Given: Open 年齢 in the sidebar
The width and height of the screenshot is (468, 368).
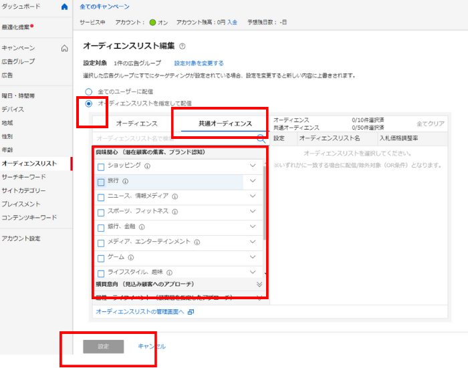Looking at the screenshot, I should click(x=7, y=150).
